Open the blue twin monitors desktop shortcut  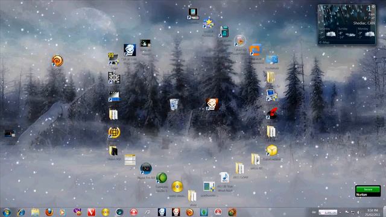click(x=272, y=60)
